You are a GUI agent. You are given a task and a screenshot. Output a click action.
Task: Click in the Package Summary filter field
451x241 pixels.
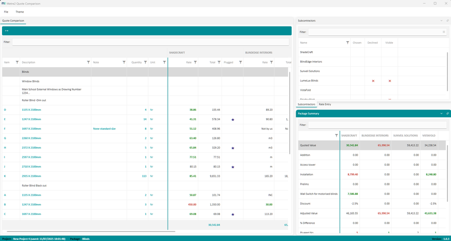click(x=377, y=125)
